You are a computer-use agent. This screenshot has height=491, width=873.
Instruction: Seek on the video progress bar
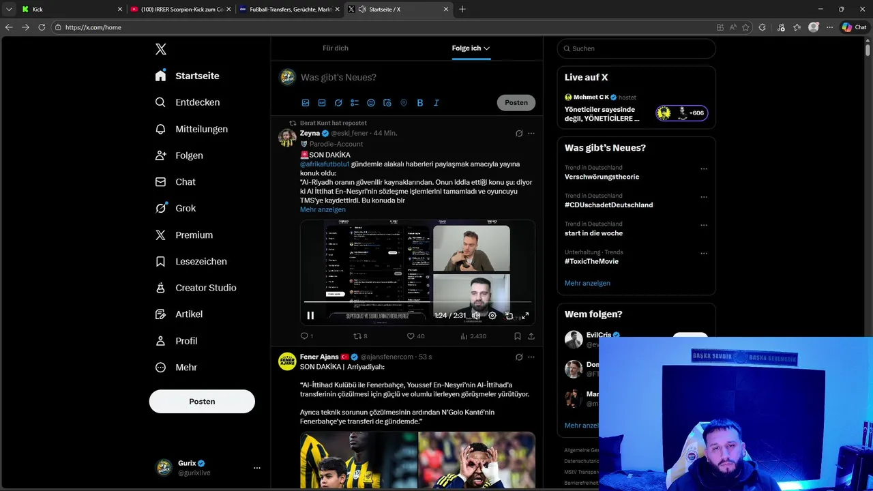click(417, 301)
